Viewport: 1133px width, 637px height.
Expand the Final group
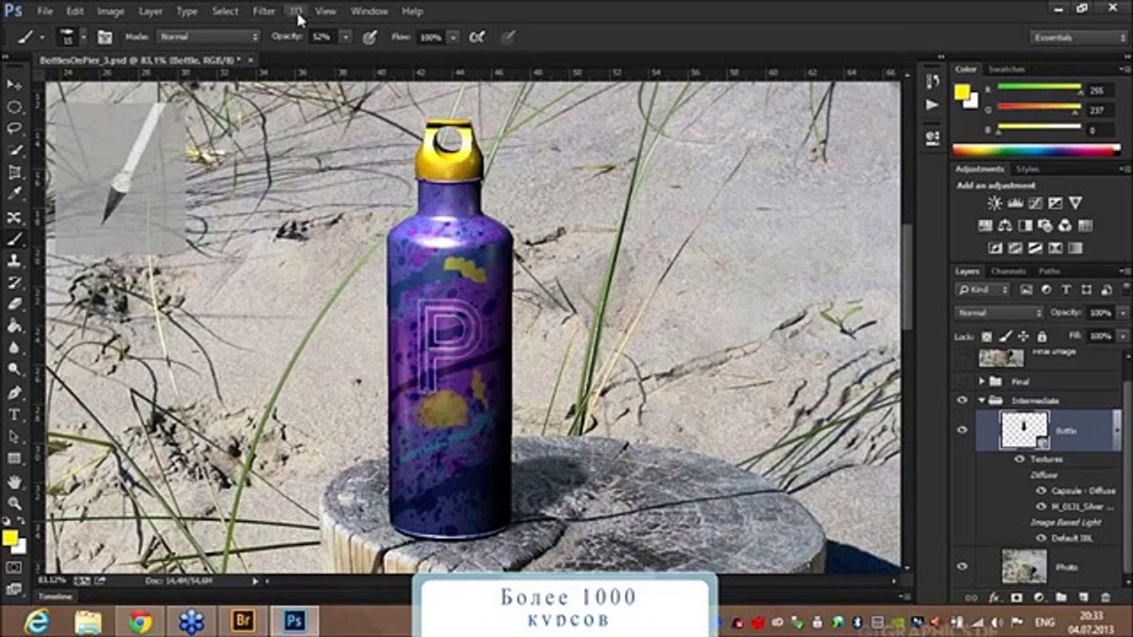click(982, 381)
